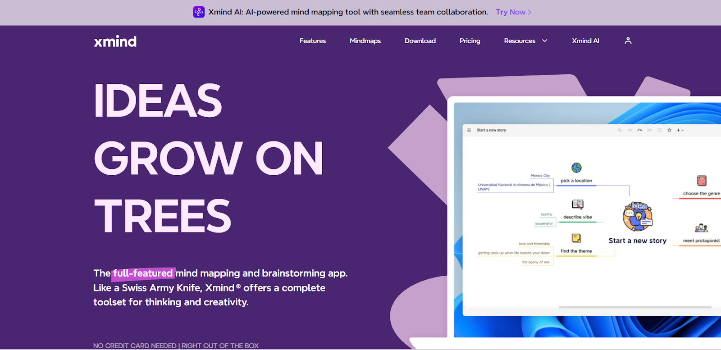Click 'NO CREDIT CARD NEEDED' text
This screenshot has width=721, height=350.
coord(135,345)
